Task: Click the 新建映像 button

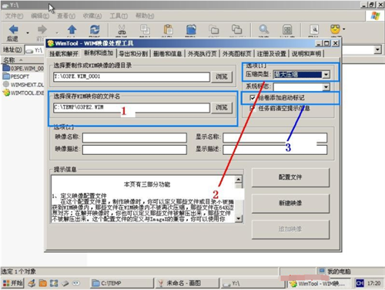Action: pyautogui.click(x=290, y=204)
